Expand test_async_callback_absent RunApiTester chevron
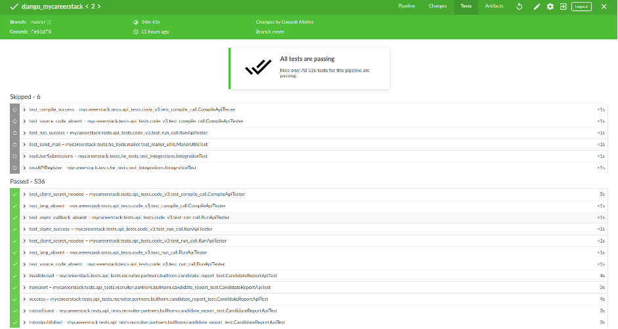Image resolution: width=618 pixels, height=329 pixels. tap(24, 218)
